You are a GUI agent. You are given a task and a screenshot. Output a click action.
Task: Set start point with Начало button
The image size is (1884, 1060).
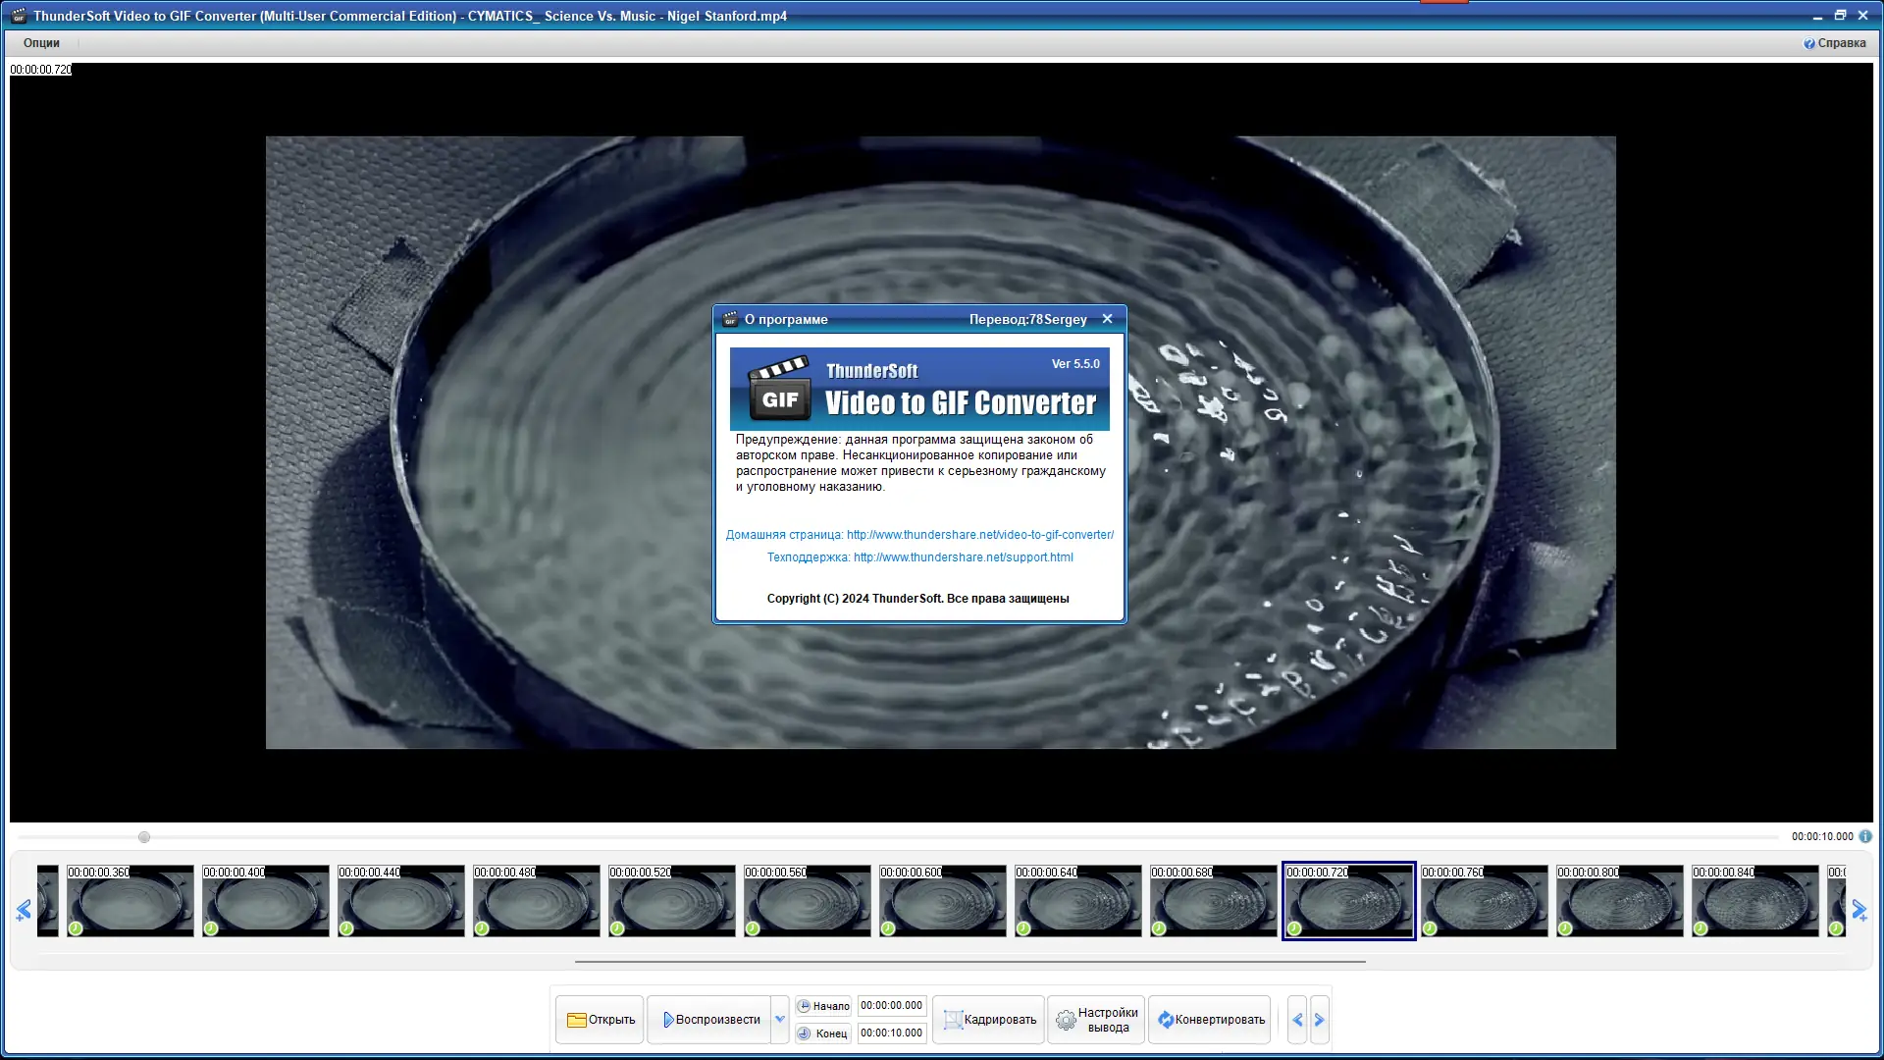point(822,1006)
